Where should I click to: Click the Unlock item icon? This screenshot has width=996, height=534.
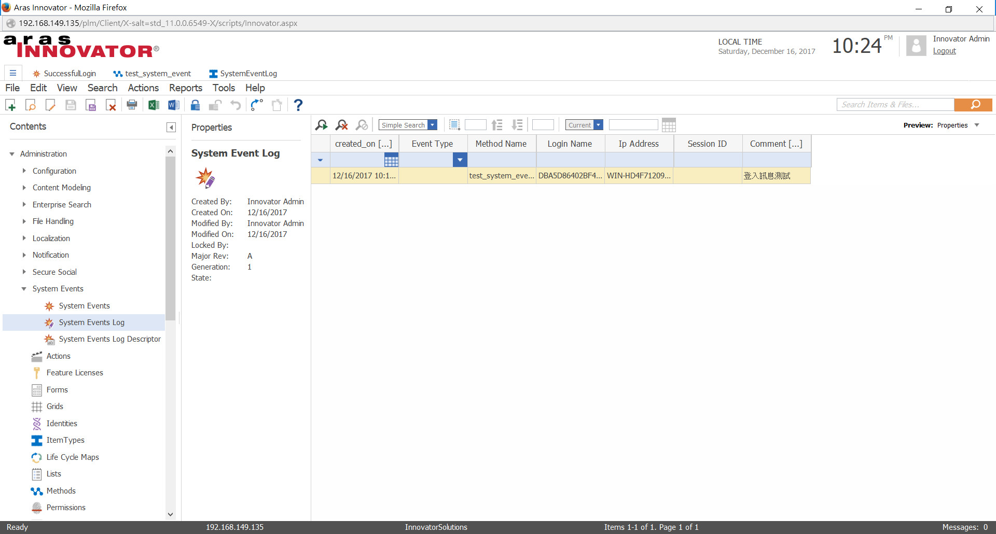215,105
